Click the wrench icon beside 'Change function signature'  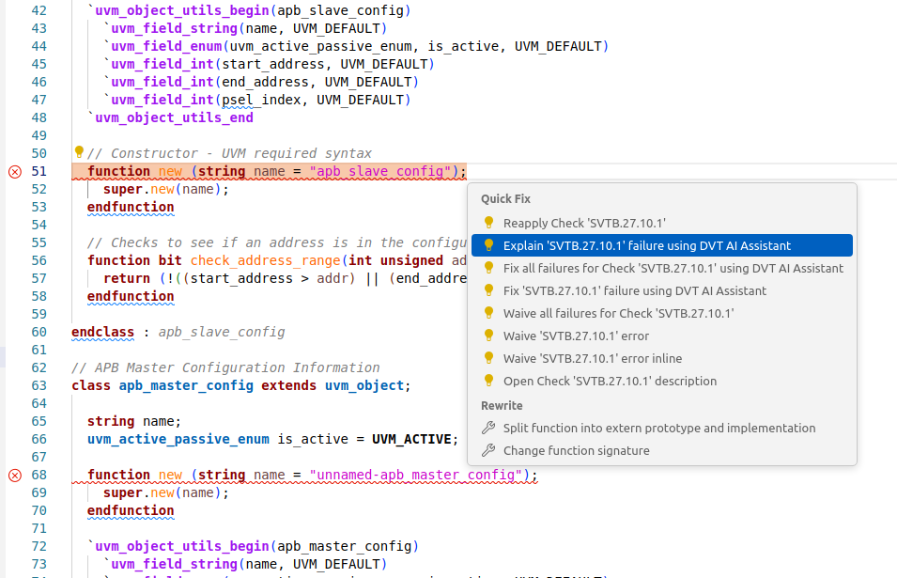488,452
